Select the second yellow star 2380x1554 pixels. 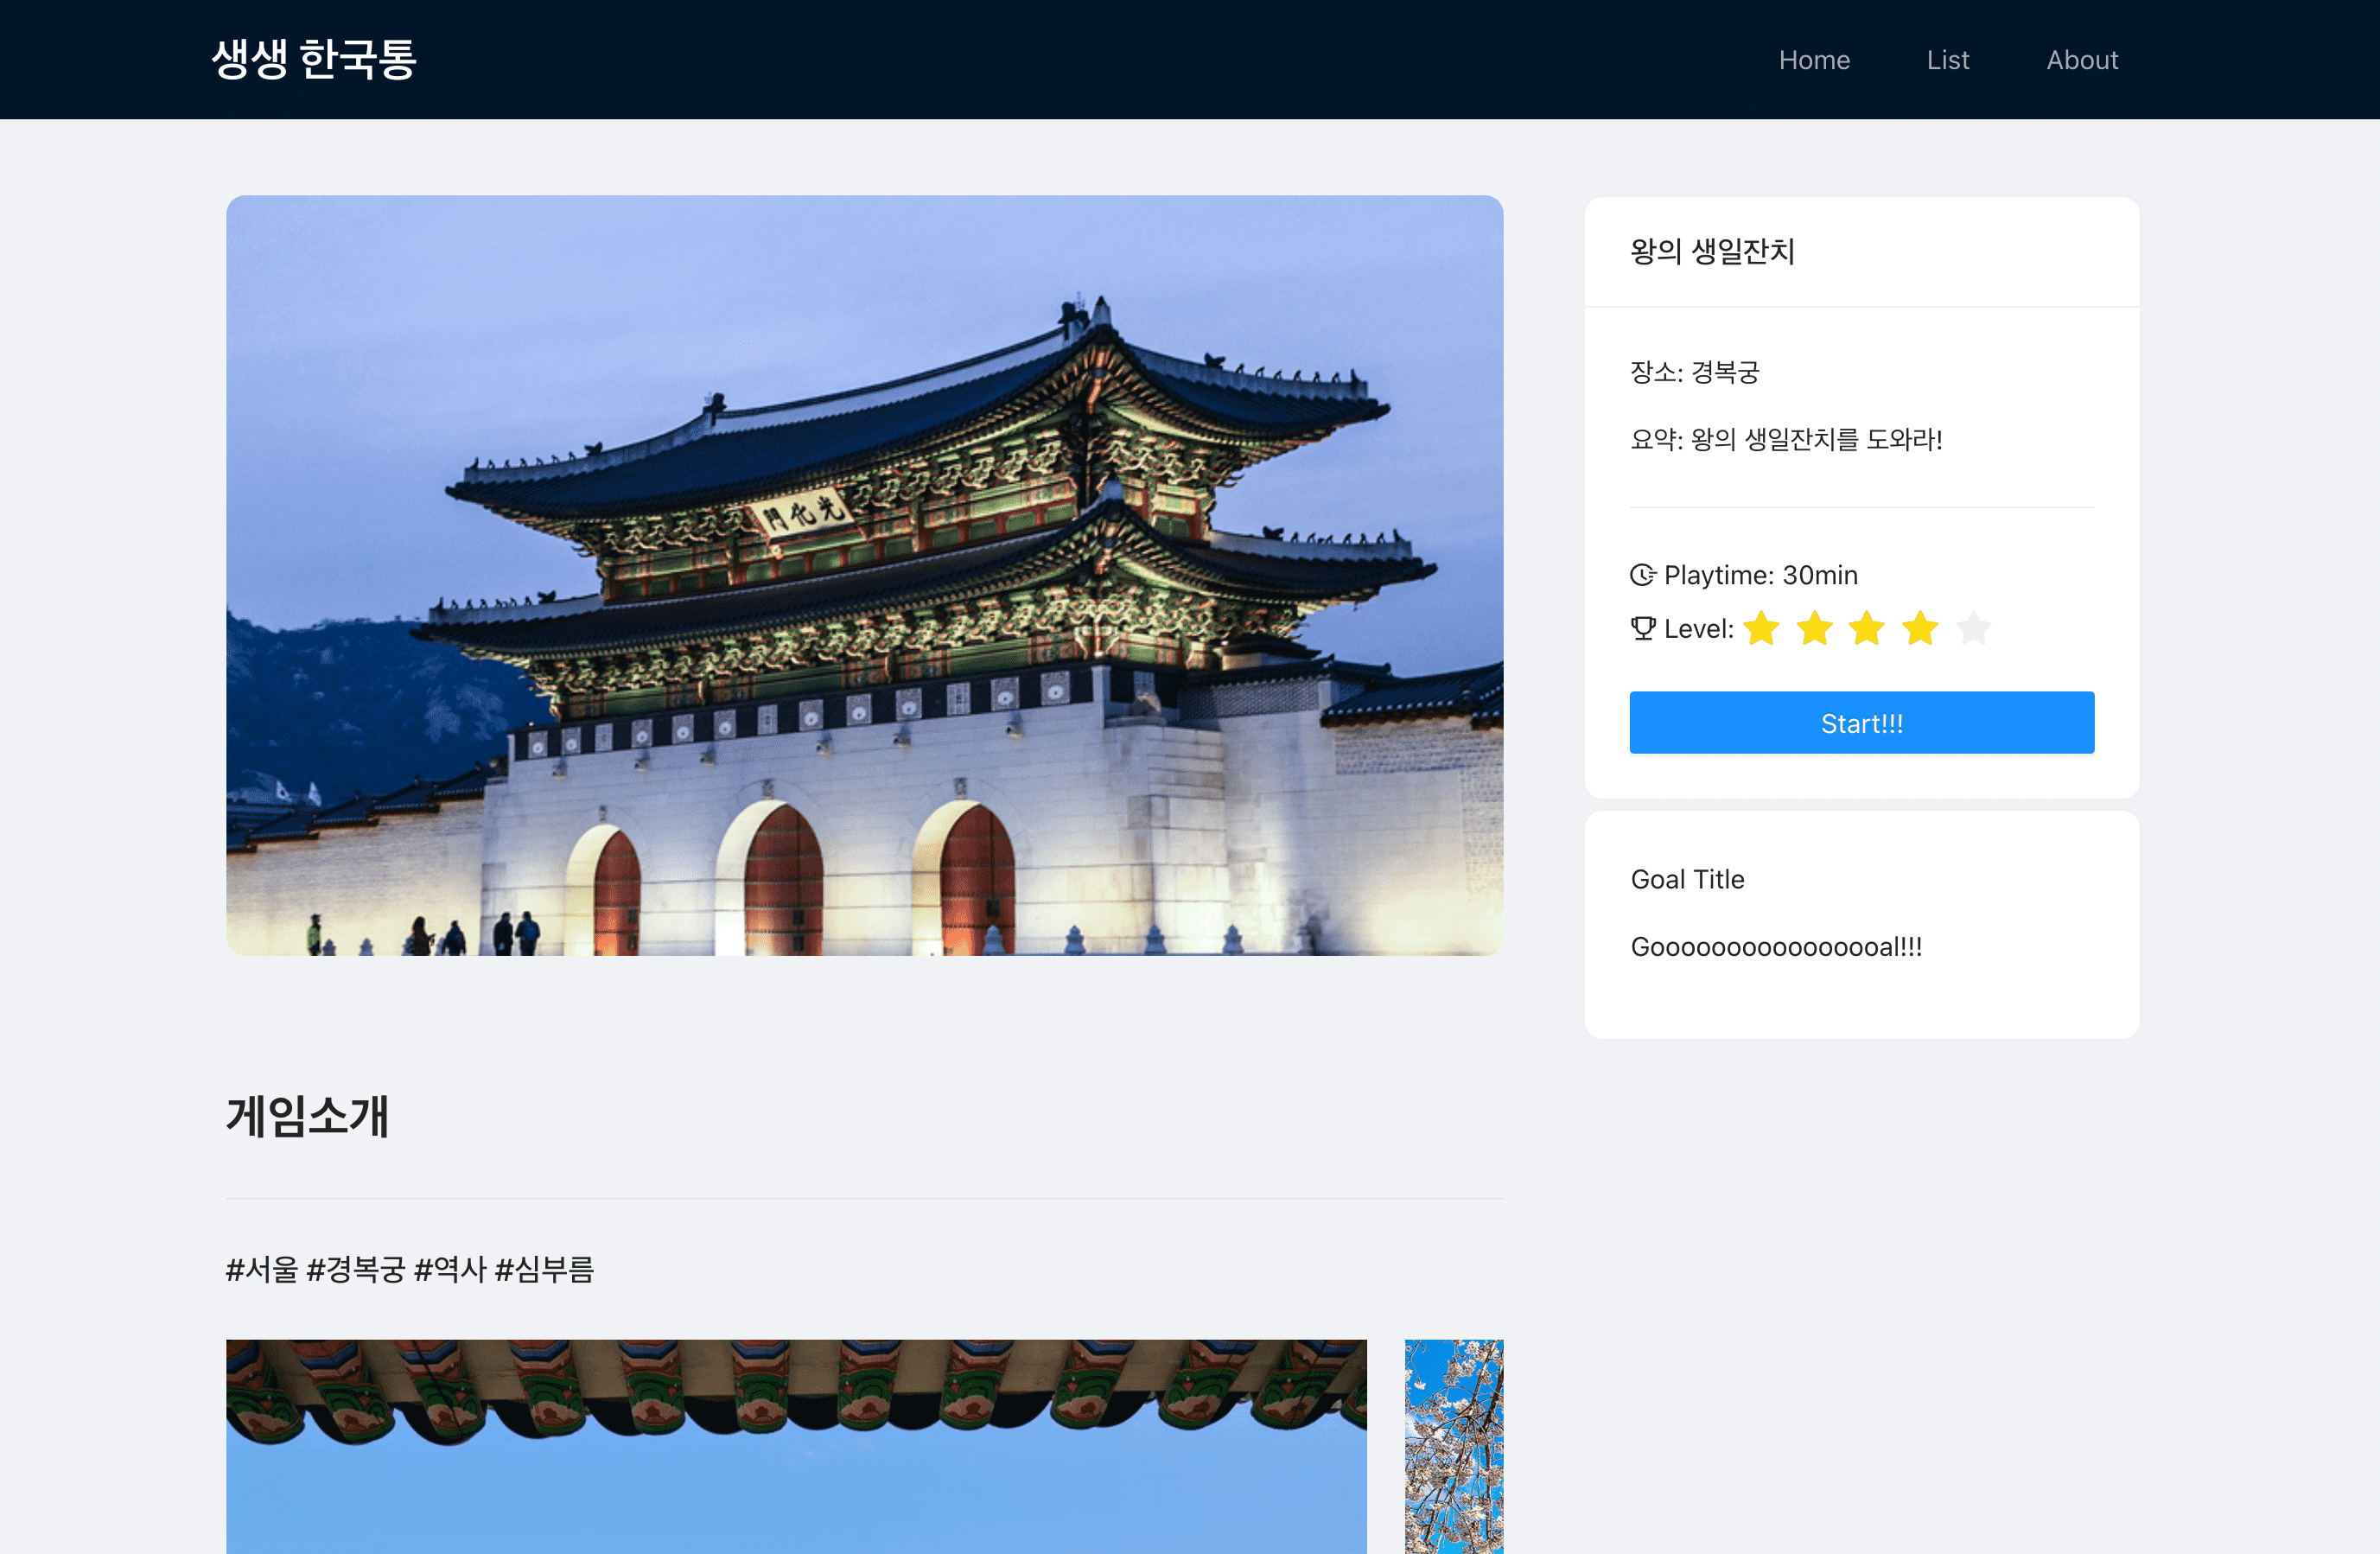point(1815,629)
